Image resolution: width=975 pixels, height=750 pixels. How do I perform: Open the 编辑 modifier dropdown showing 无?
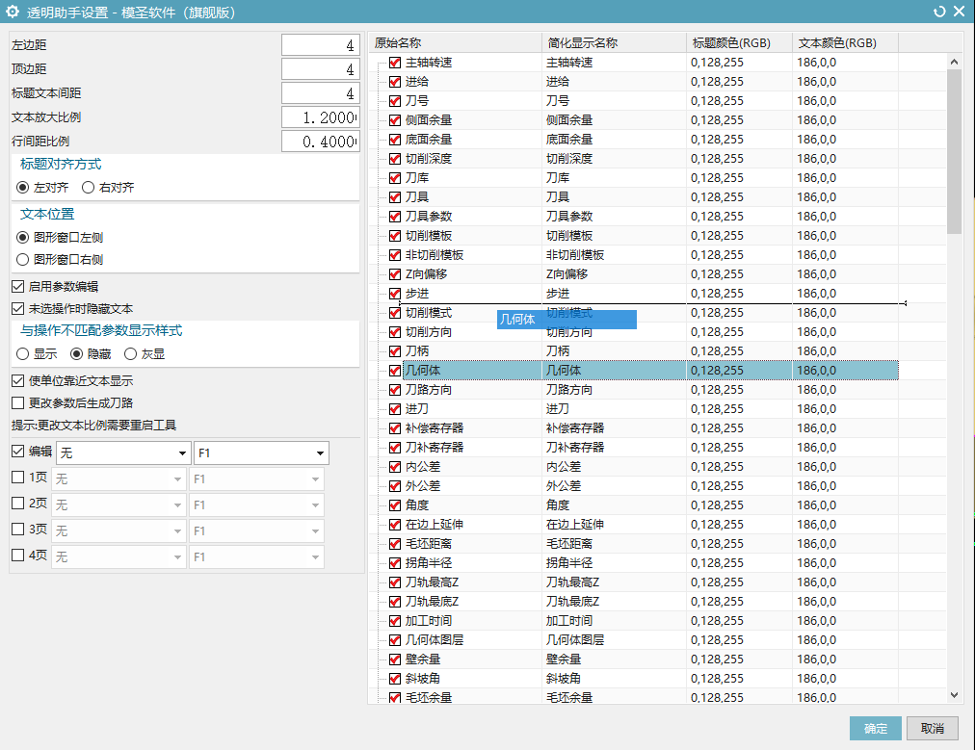click(123, 453)
